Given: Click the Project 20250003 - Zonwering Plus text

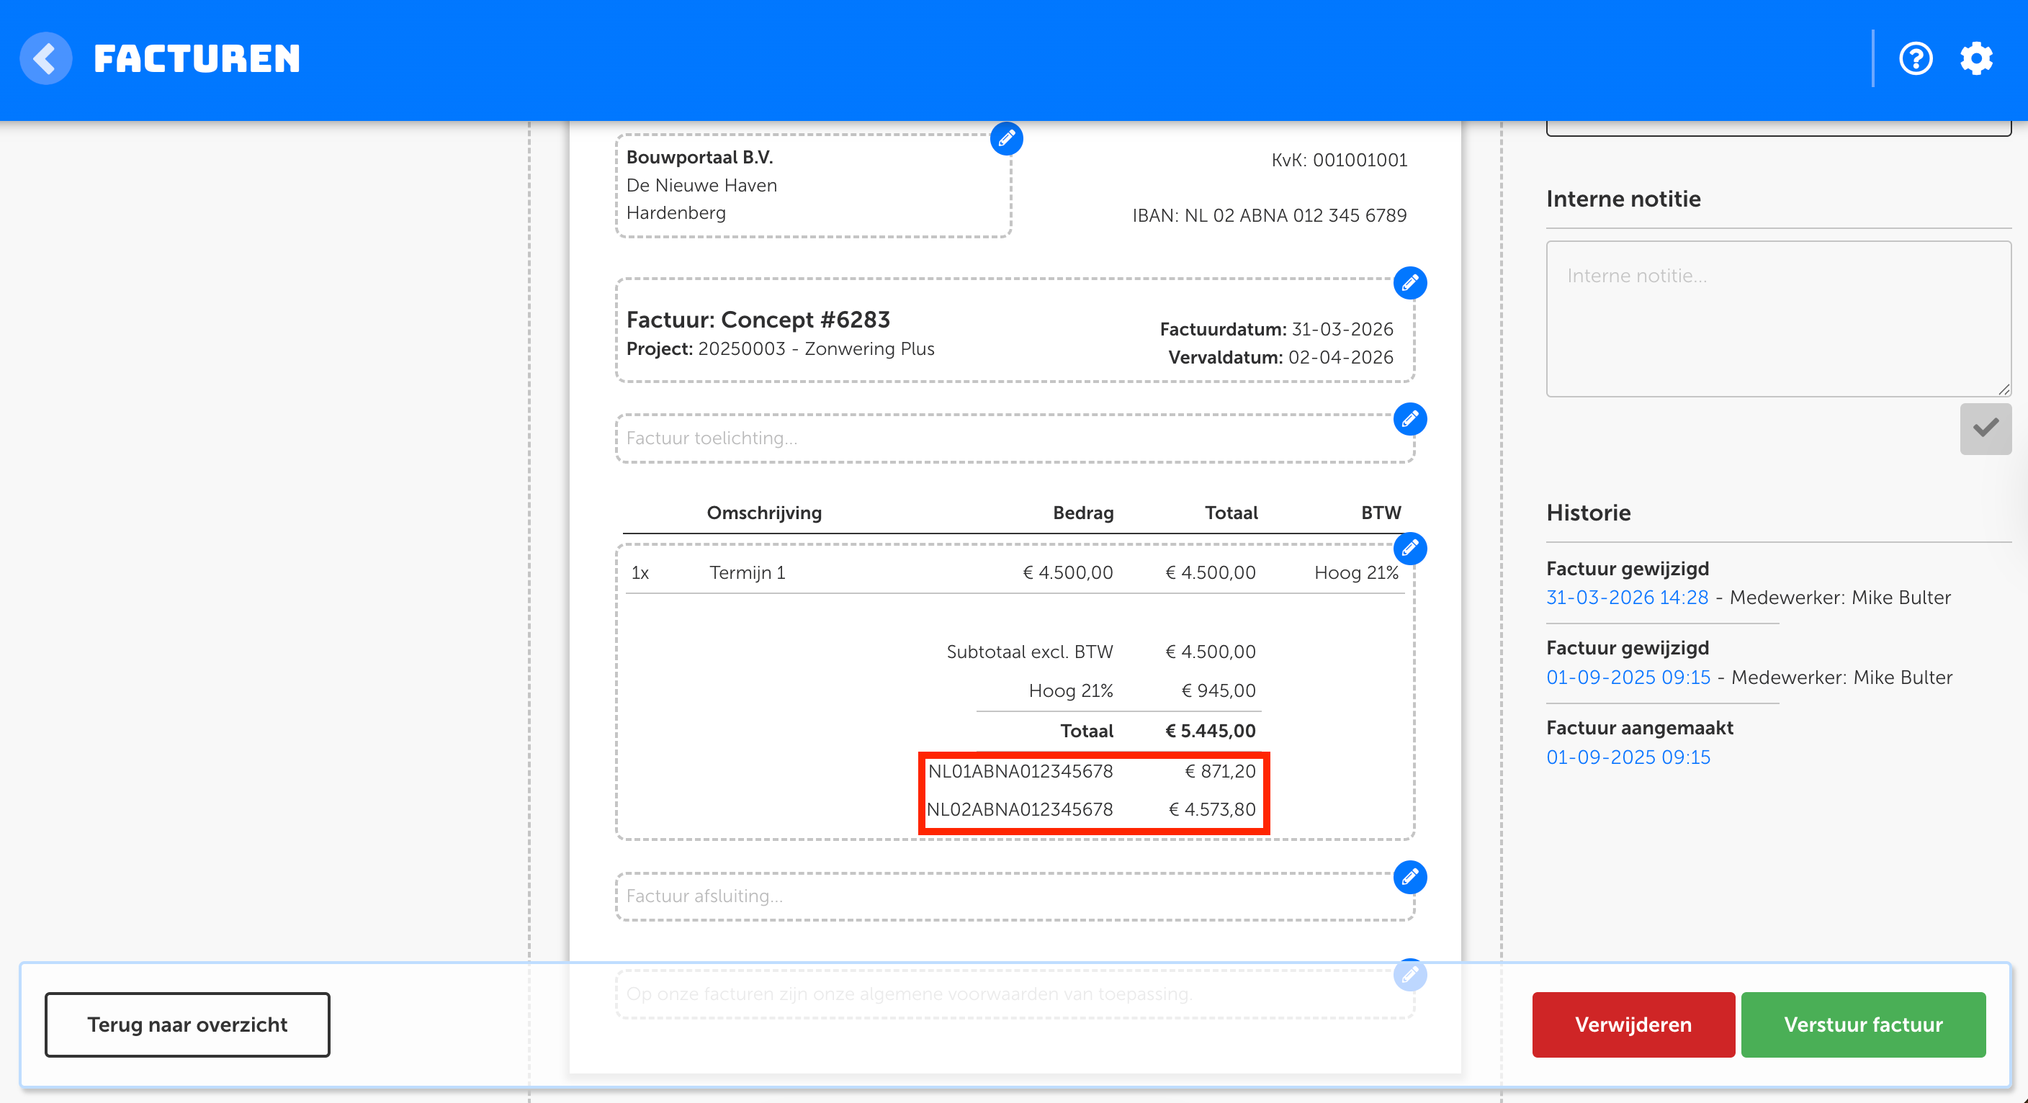Looking at the screenshot, I should click(780, 348).
